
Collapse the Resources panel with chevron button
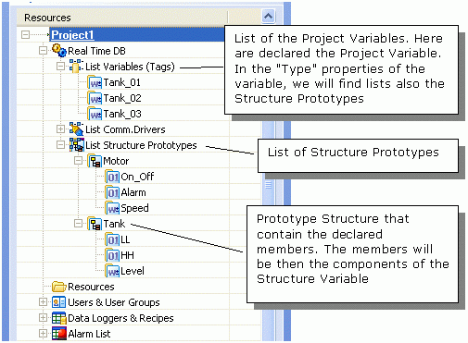(x=268, y=16)
